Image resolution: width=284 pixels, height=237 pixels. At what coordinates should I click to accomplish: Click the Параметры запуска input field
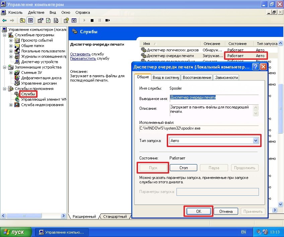coord(218,192)
